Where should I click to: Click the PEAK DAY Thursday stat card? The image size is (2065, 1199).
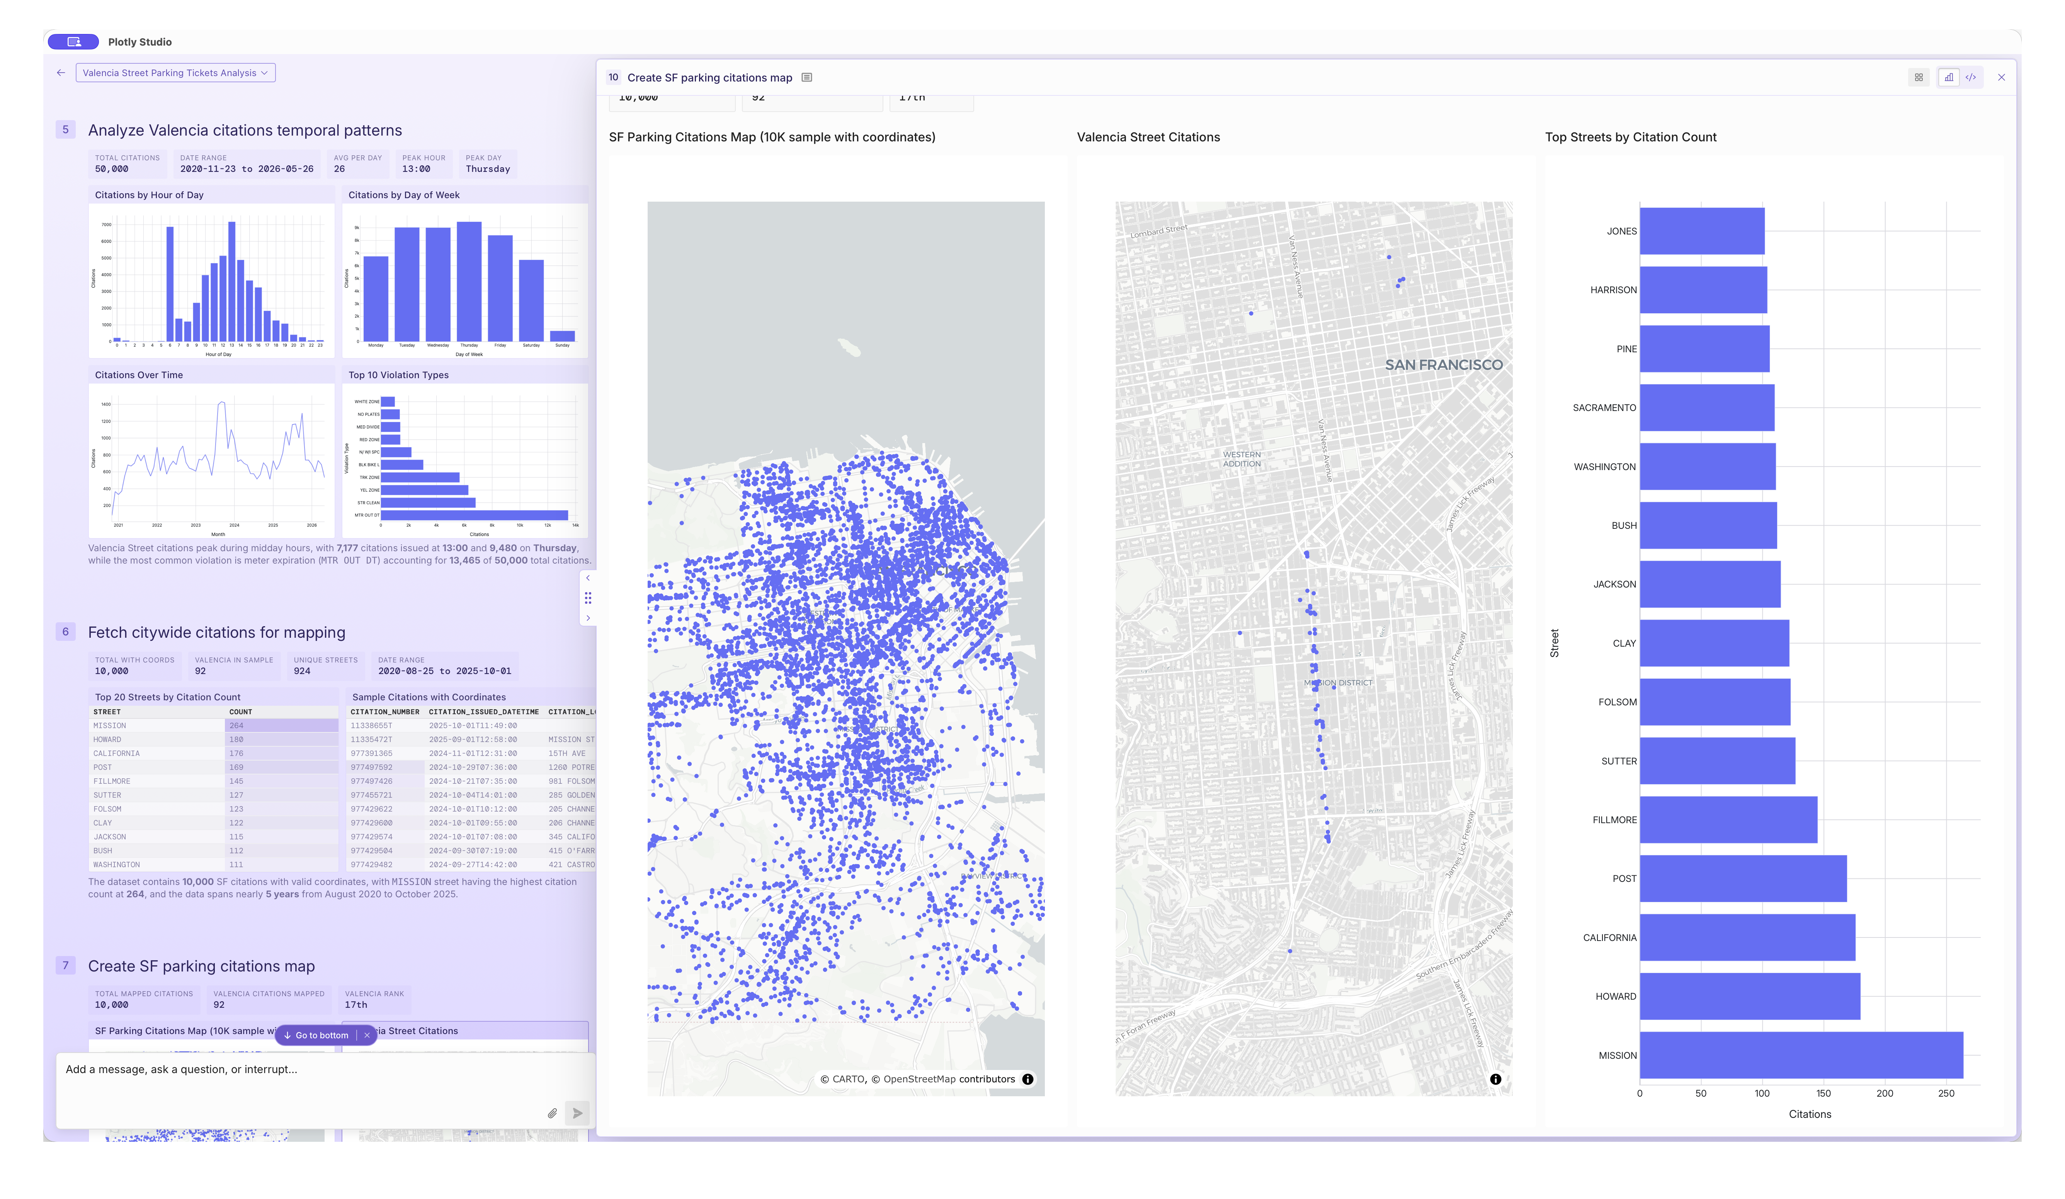point(488,164)
